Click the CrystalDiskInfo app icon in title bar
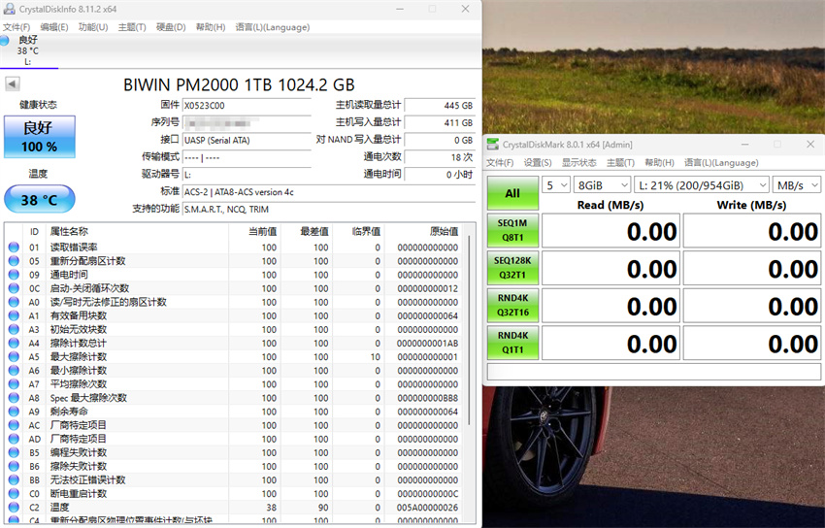The height and width of the screenshot is (528, 825). (x=9, y=9)
